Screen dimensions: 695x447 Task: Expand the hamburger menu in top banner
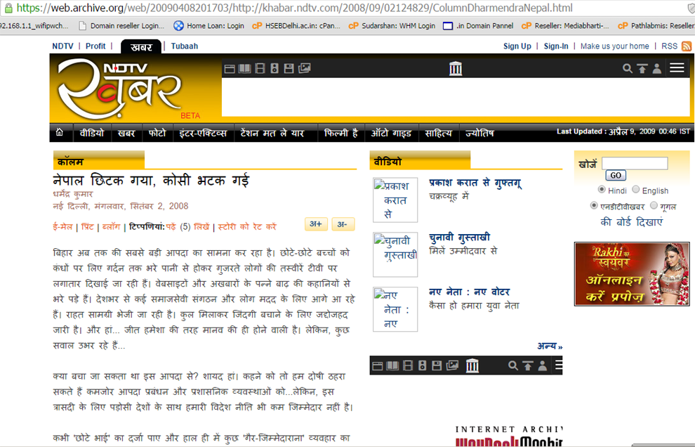pyautogui.click(x=677, y=68)
